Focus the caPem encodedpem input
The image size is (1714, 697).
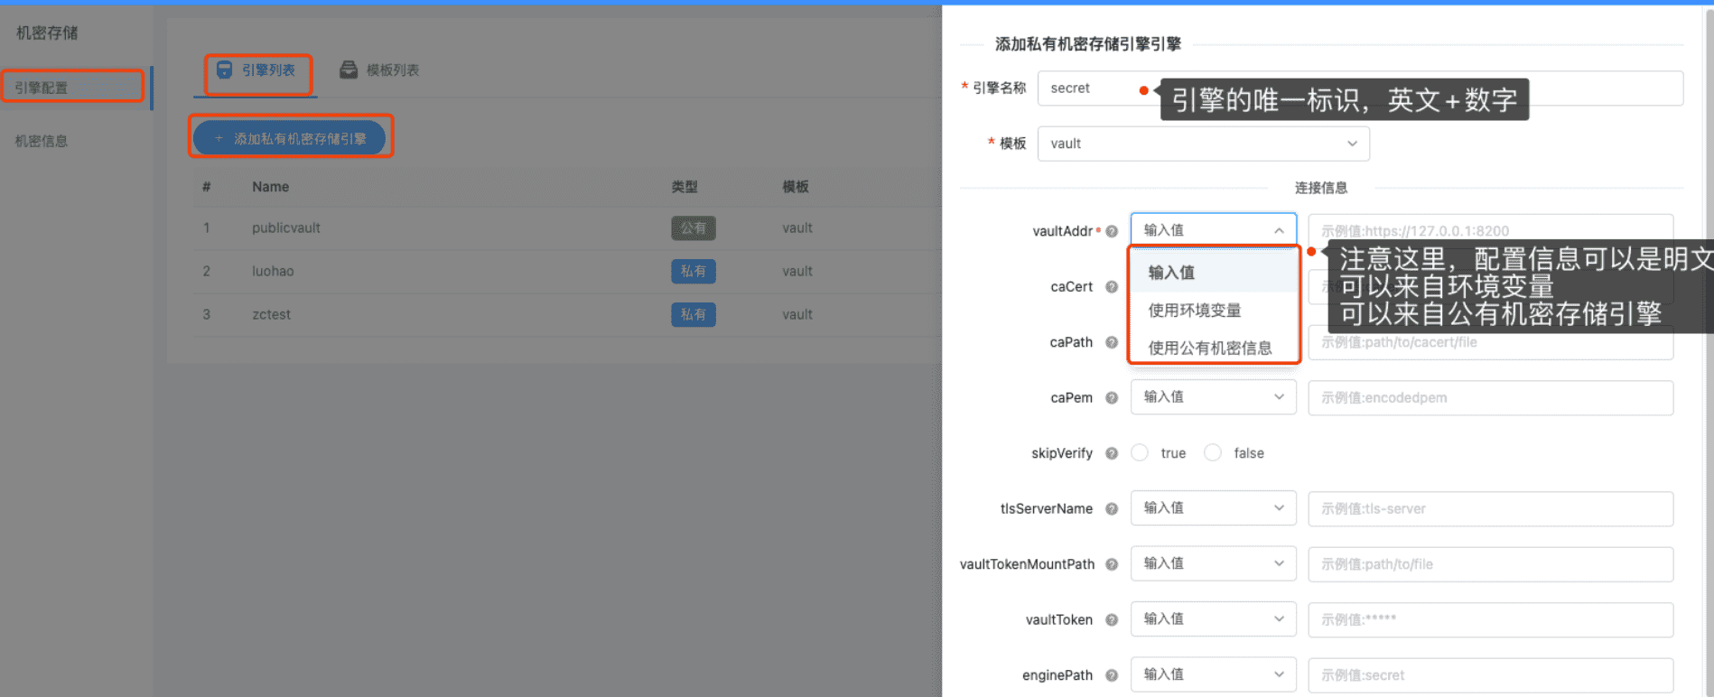pyautogui.click(x=1490, y=398)
